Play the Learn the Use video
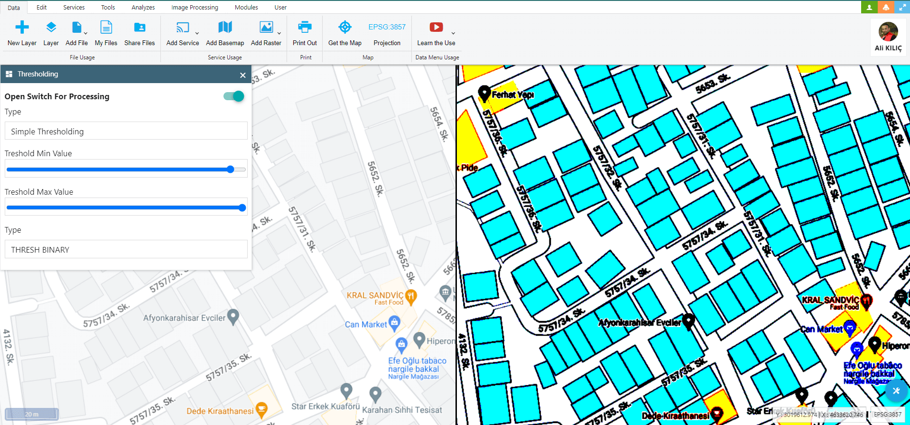Screen dimensions: 910x425 [x=436, y=27]
